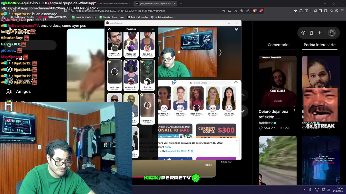Open the Snapchat for Web link
346x194 pixels.
[x=176, y=151]
